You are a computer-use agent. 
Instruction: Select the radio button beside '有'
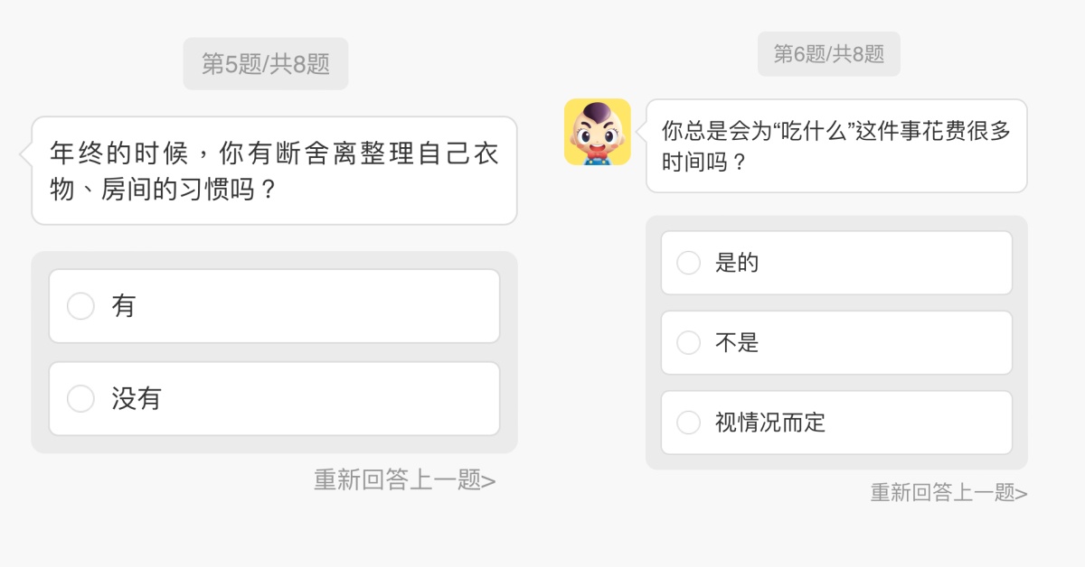coord(80,306)
